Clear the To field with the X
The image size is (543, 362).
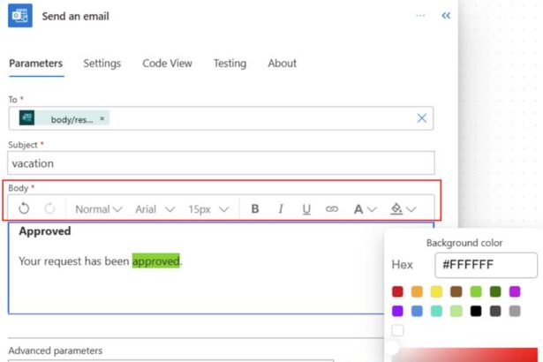tap(422, 118)
